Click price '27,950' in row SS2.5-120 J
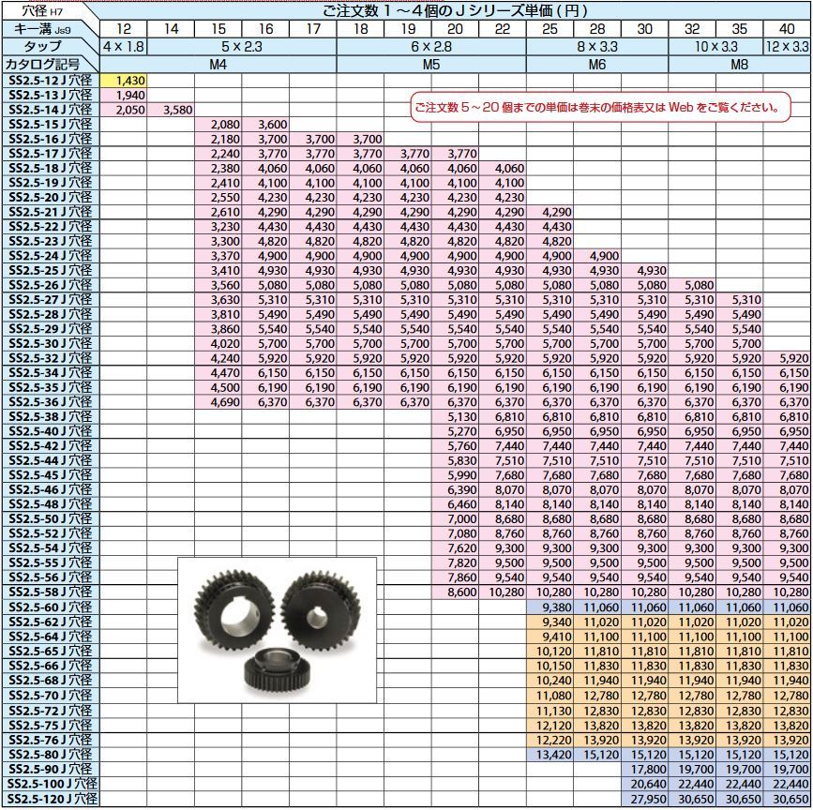813x810 pixels. (x=644, y=799)
